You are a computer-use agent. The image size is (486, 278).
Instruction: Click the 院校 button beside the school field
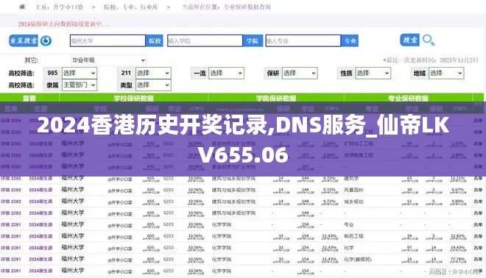(155, 41)
